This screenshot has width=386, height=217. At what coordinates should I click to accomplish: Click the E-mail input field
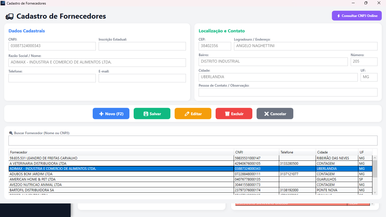(x=142, y=78)
